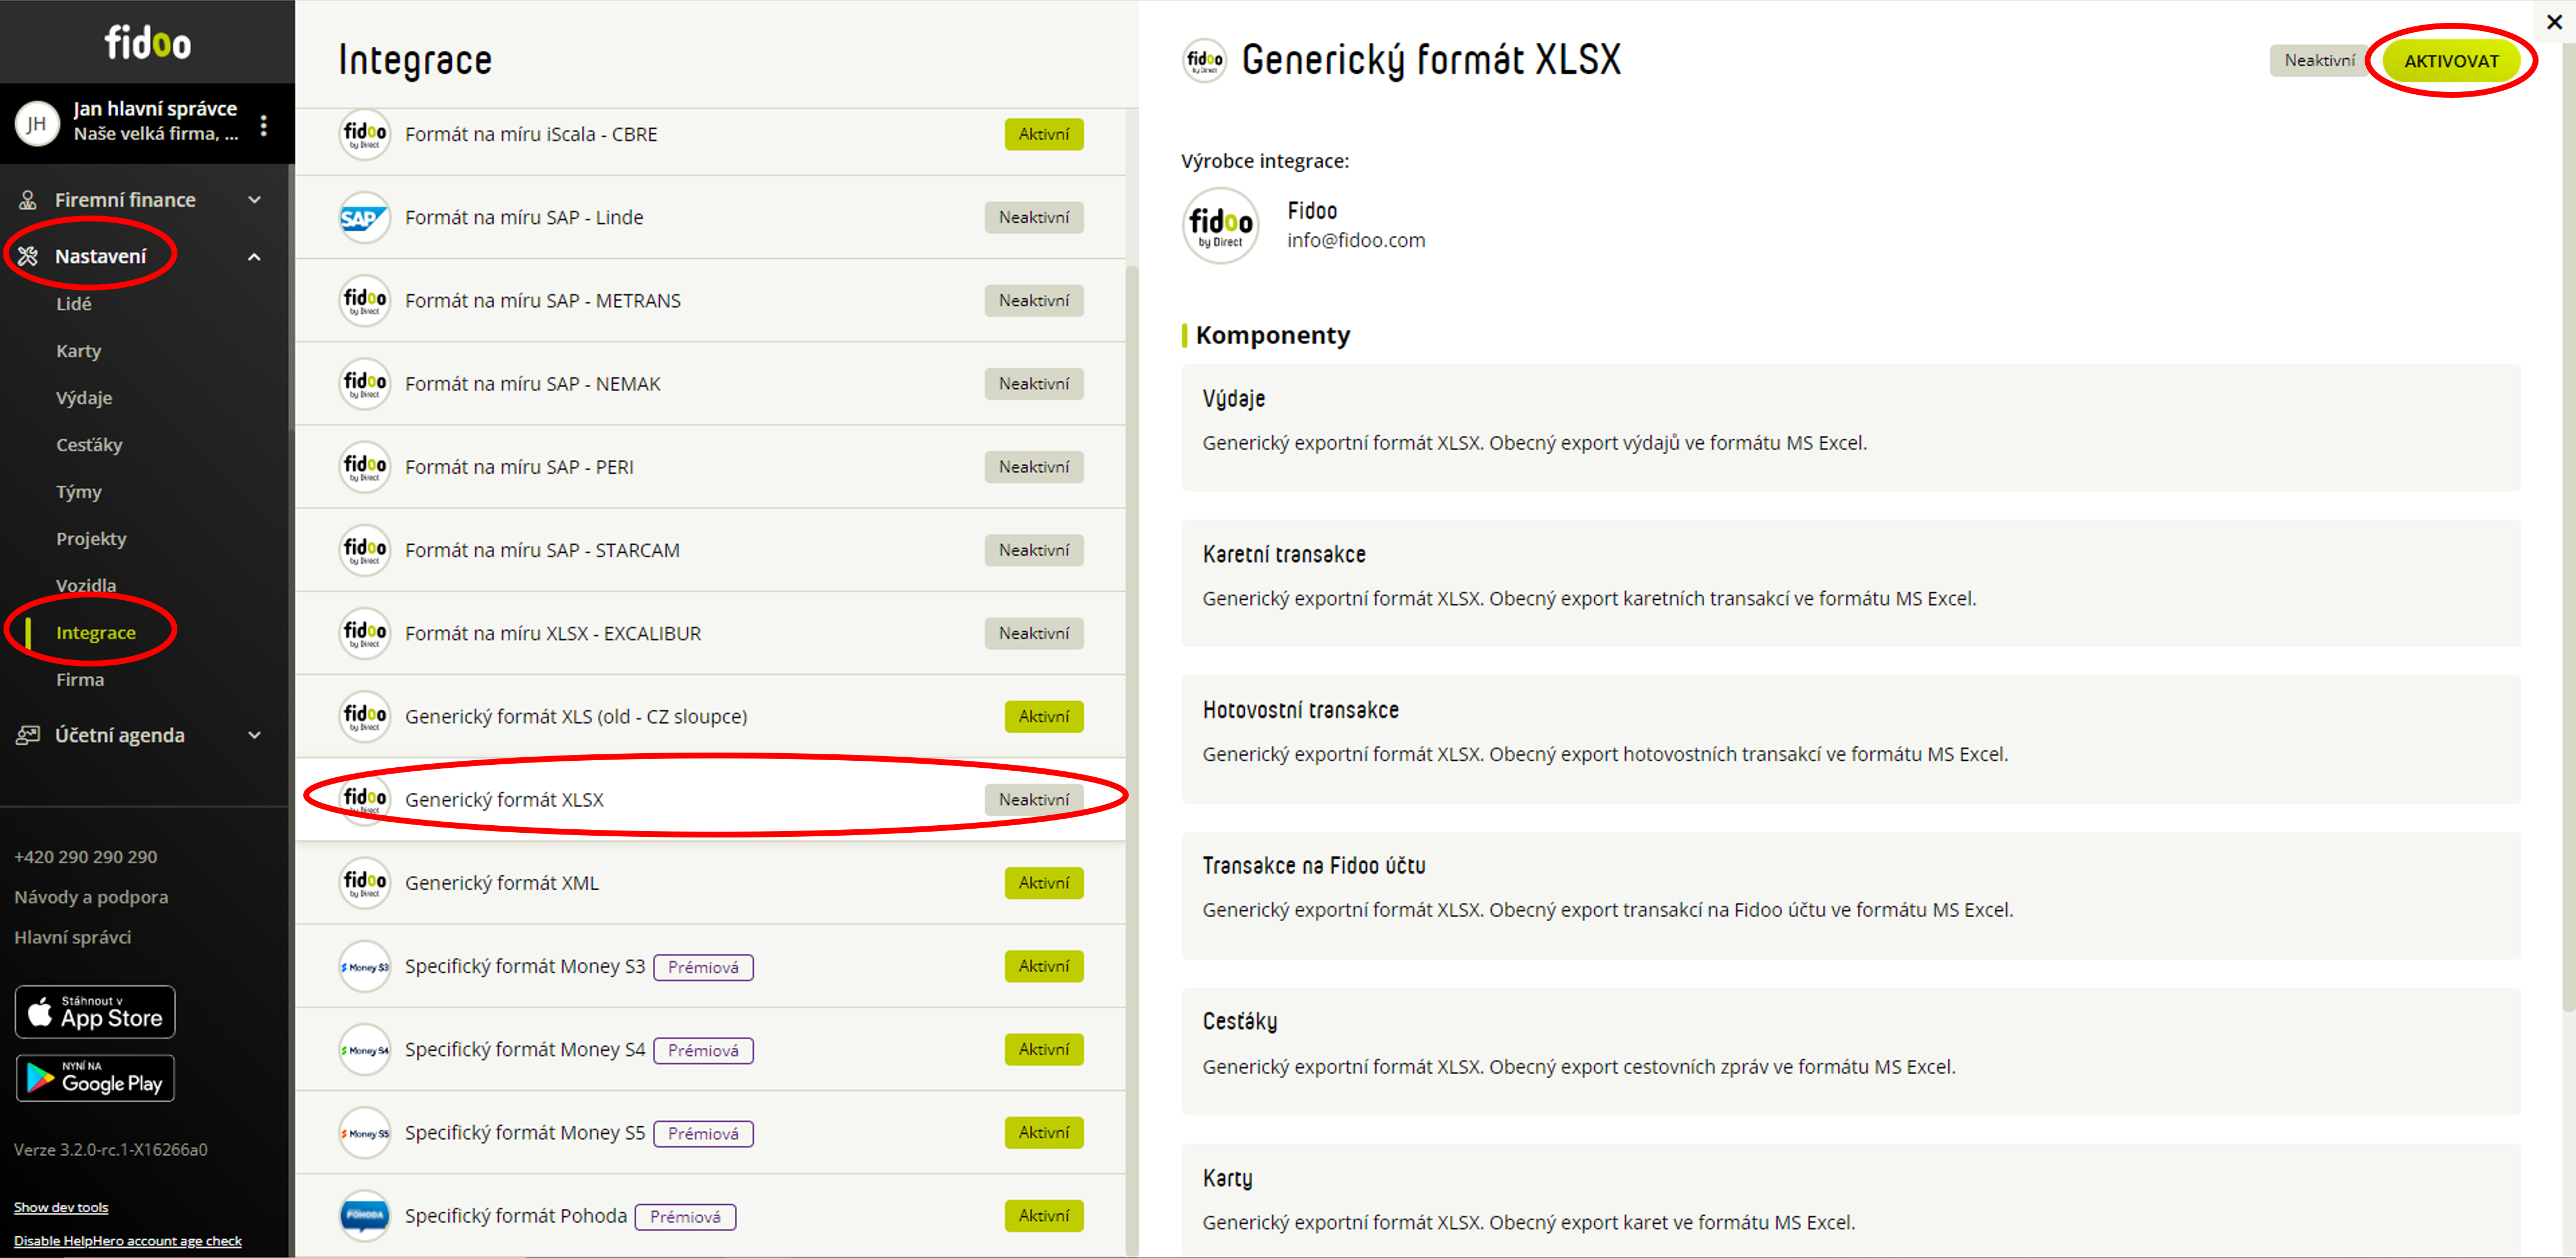
Task: Open user menu three-dots icon
Action: (x=263, y=125)
